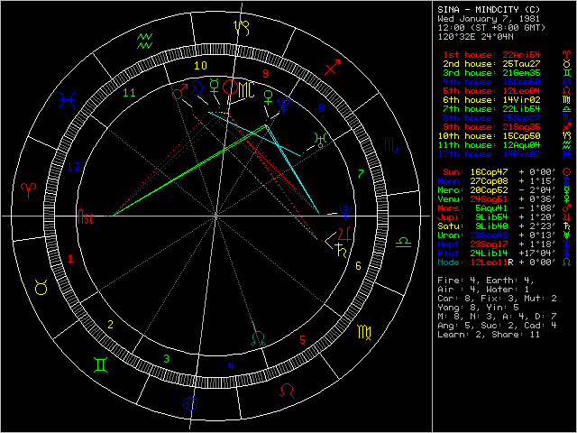Select the green Uranus symbol inside the wheel

321,140
